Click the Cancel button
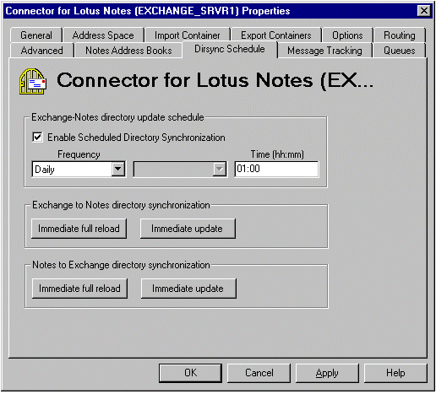 coord(259,373)
